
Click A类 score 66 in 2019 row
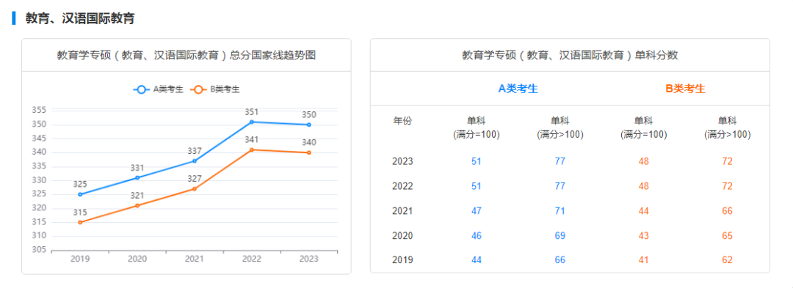[x=560, y=260]
